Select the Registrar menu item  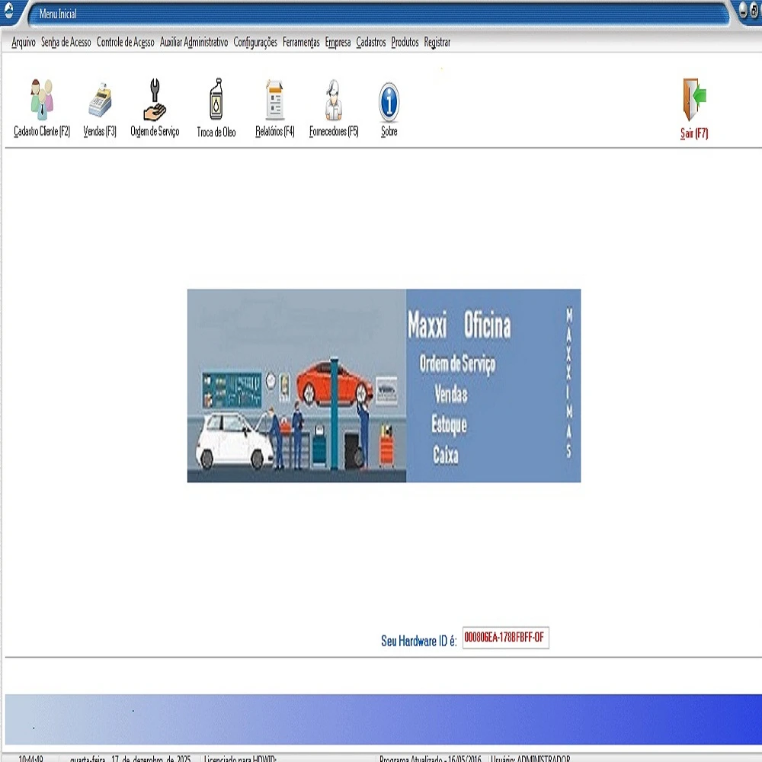point(437,43)
